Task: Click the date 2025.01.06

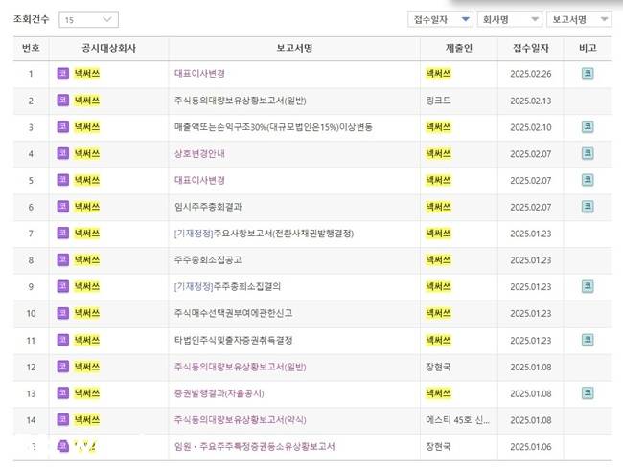Action: point(531,446)
